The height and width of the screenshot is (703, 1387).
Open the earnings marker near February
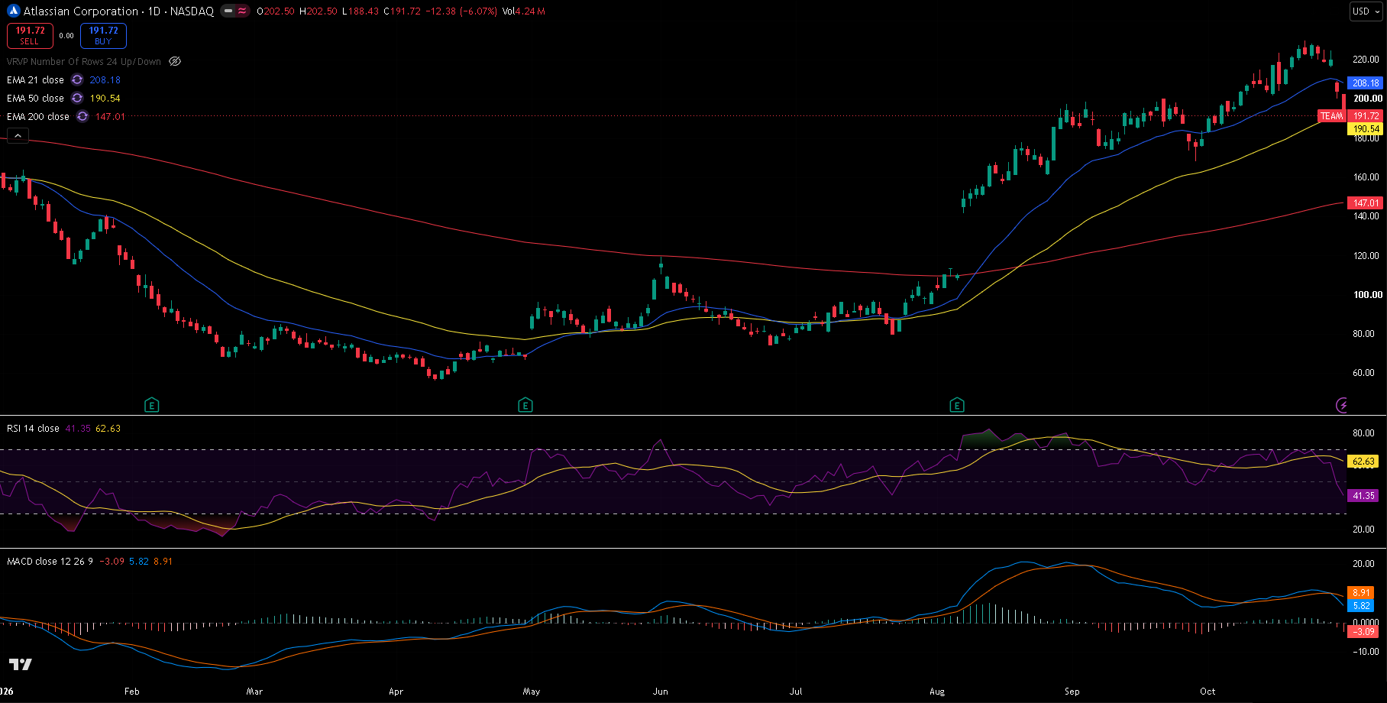pyautogui.click(x=152, y=405)
